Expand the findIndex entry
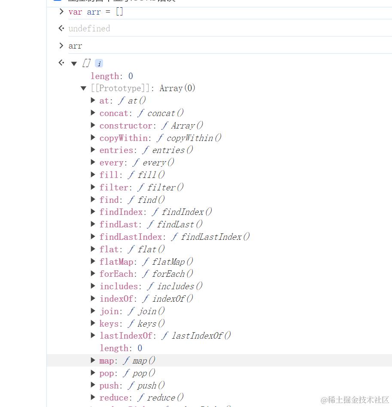 (93, 212)
